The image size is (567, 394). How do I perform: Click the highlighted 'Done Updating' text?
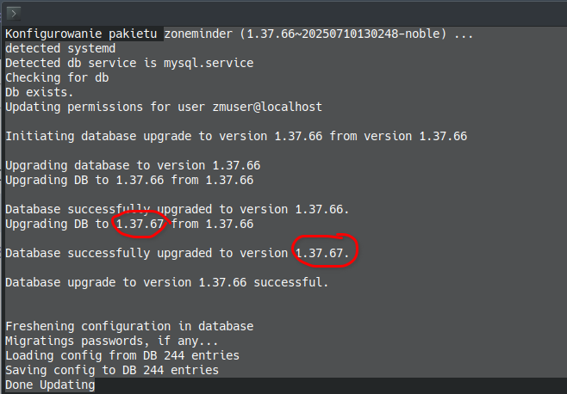pyautogui.click(x=50, y=385)
